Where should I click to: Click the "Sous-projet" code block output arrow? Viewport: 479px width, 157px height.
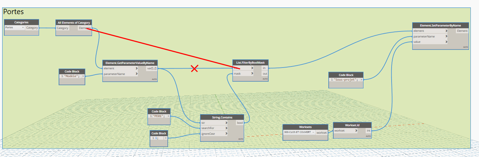pos(361,80)
